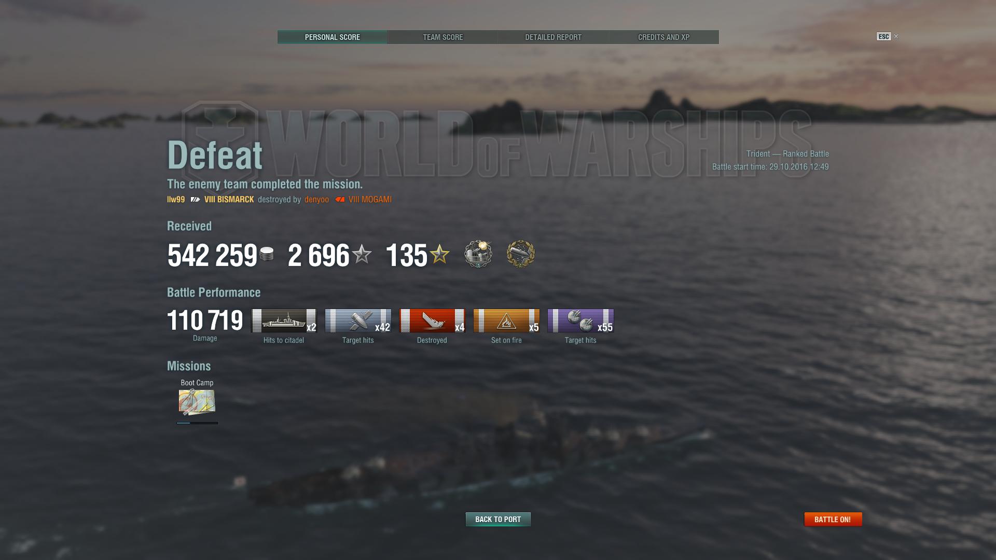Switch to the Detailed Report tab
996x560 pixels.
point(553,37)
